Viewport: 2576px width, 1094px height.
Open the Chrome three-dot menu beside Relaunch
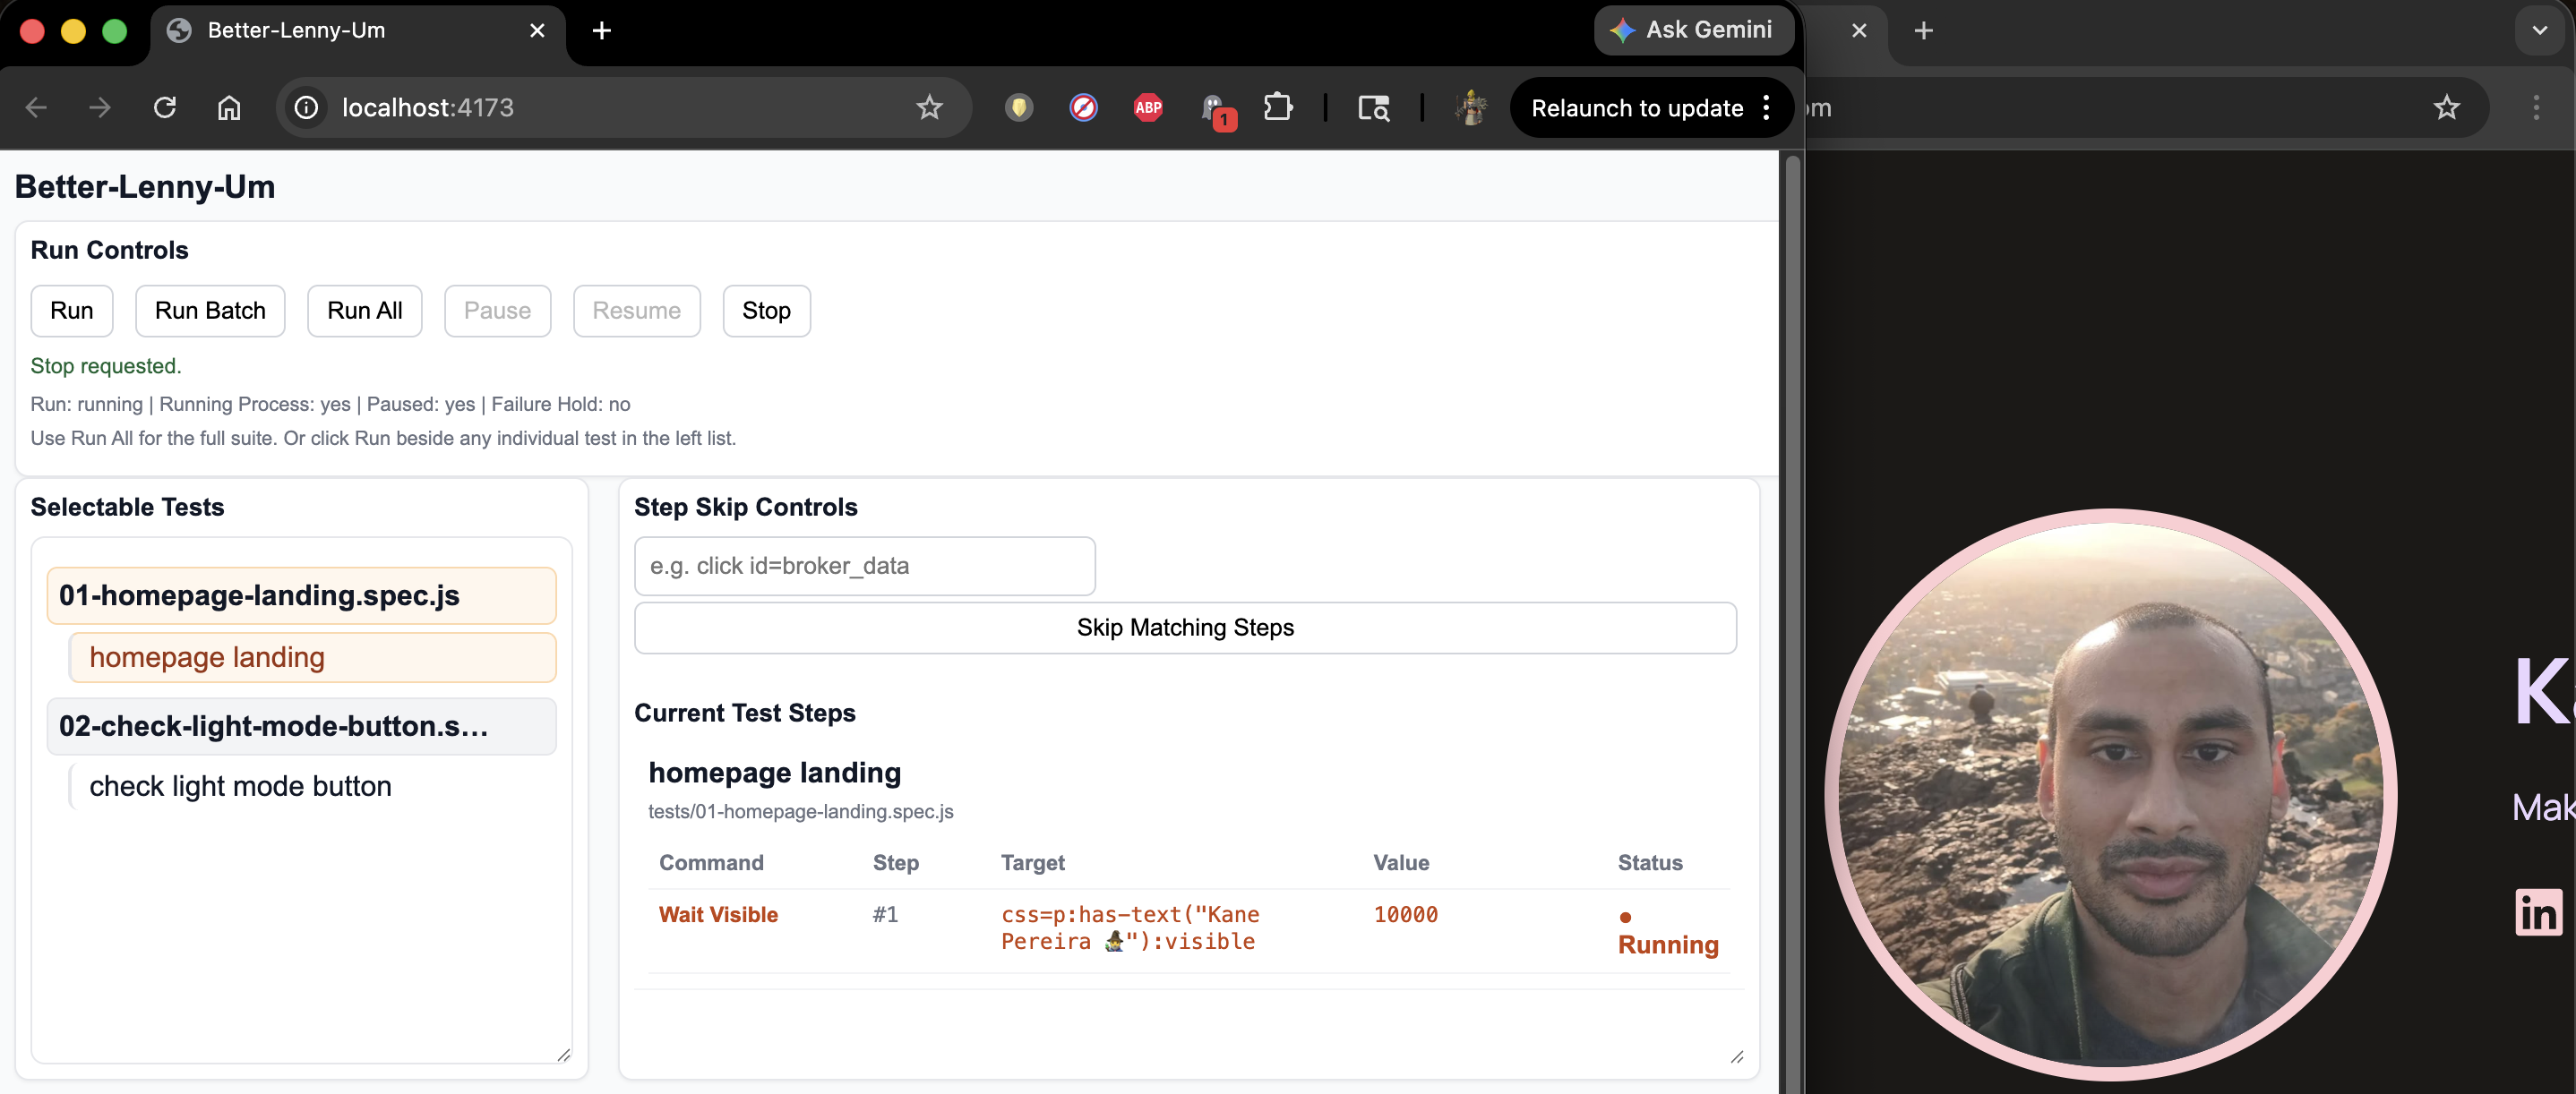(1766, 108)
